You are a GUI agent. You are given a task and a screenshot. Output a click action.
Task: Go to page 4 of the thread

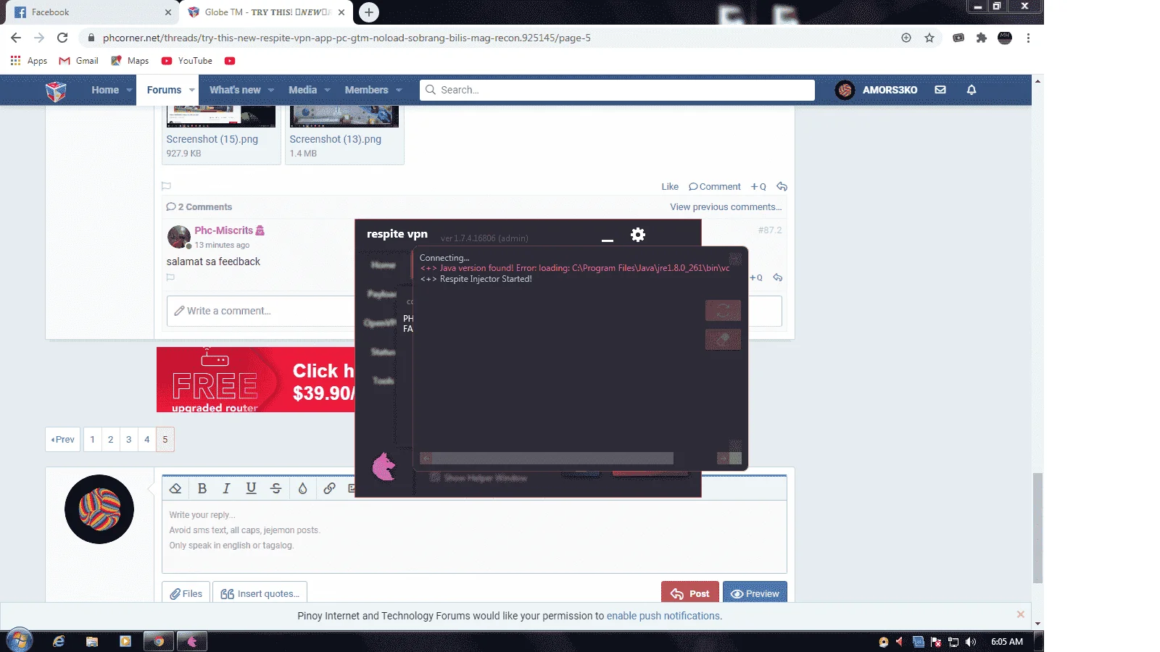pos(146,439)
